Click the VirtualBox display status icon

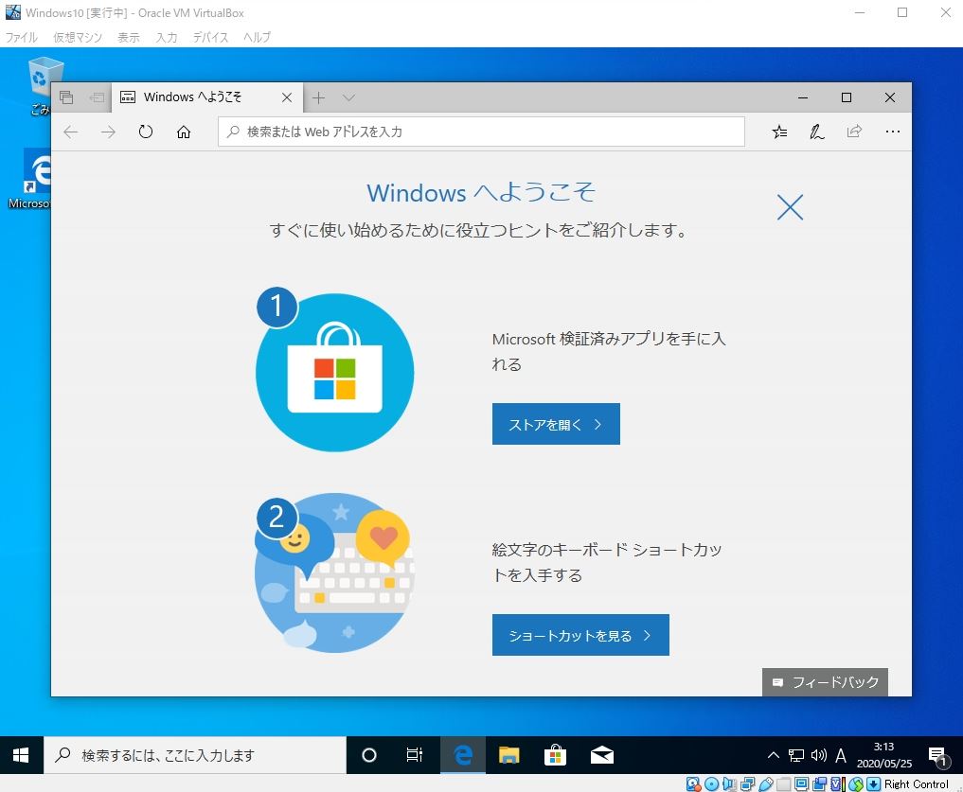click(x=801, y=784)
